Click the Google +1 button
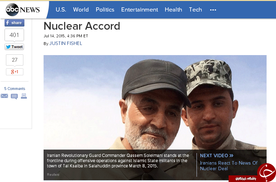This screenshot has height=182, width=276. point(14,72)
